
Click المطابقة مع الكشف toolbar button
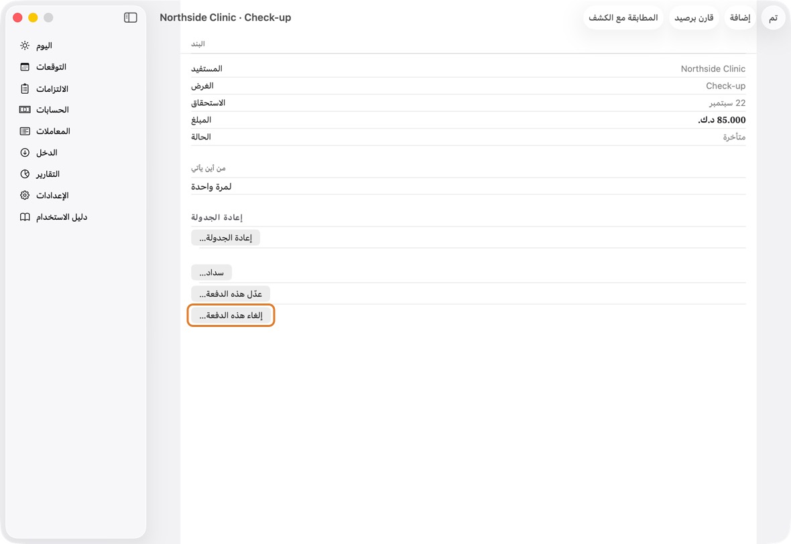pos(623,18)
